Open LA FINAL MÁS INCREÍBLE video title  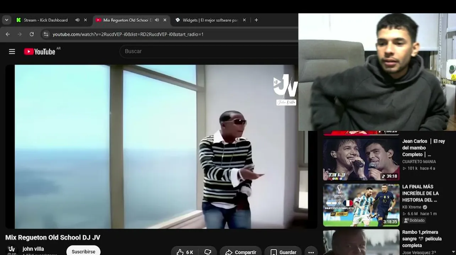pyautogui.click(x=420, y=193)
